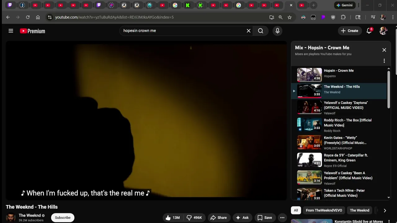
Task: Play Yelawolf x Caskey Been A Problem
Action: tap(340, 178)
